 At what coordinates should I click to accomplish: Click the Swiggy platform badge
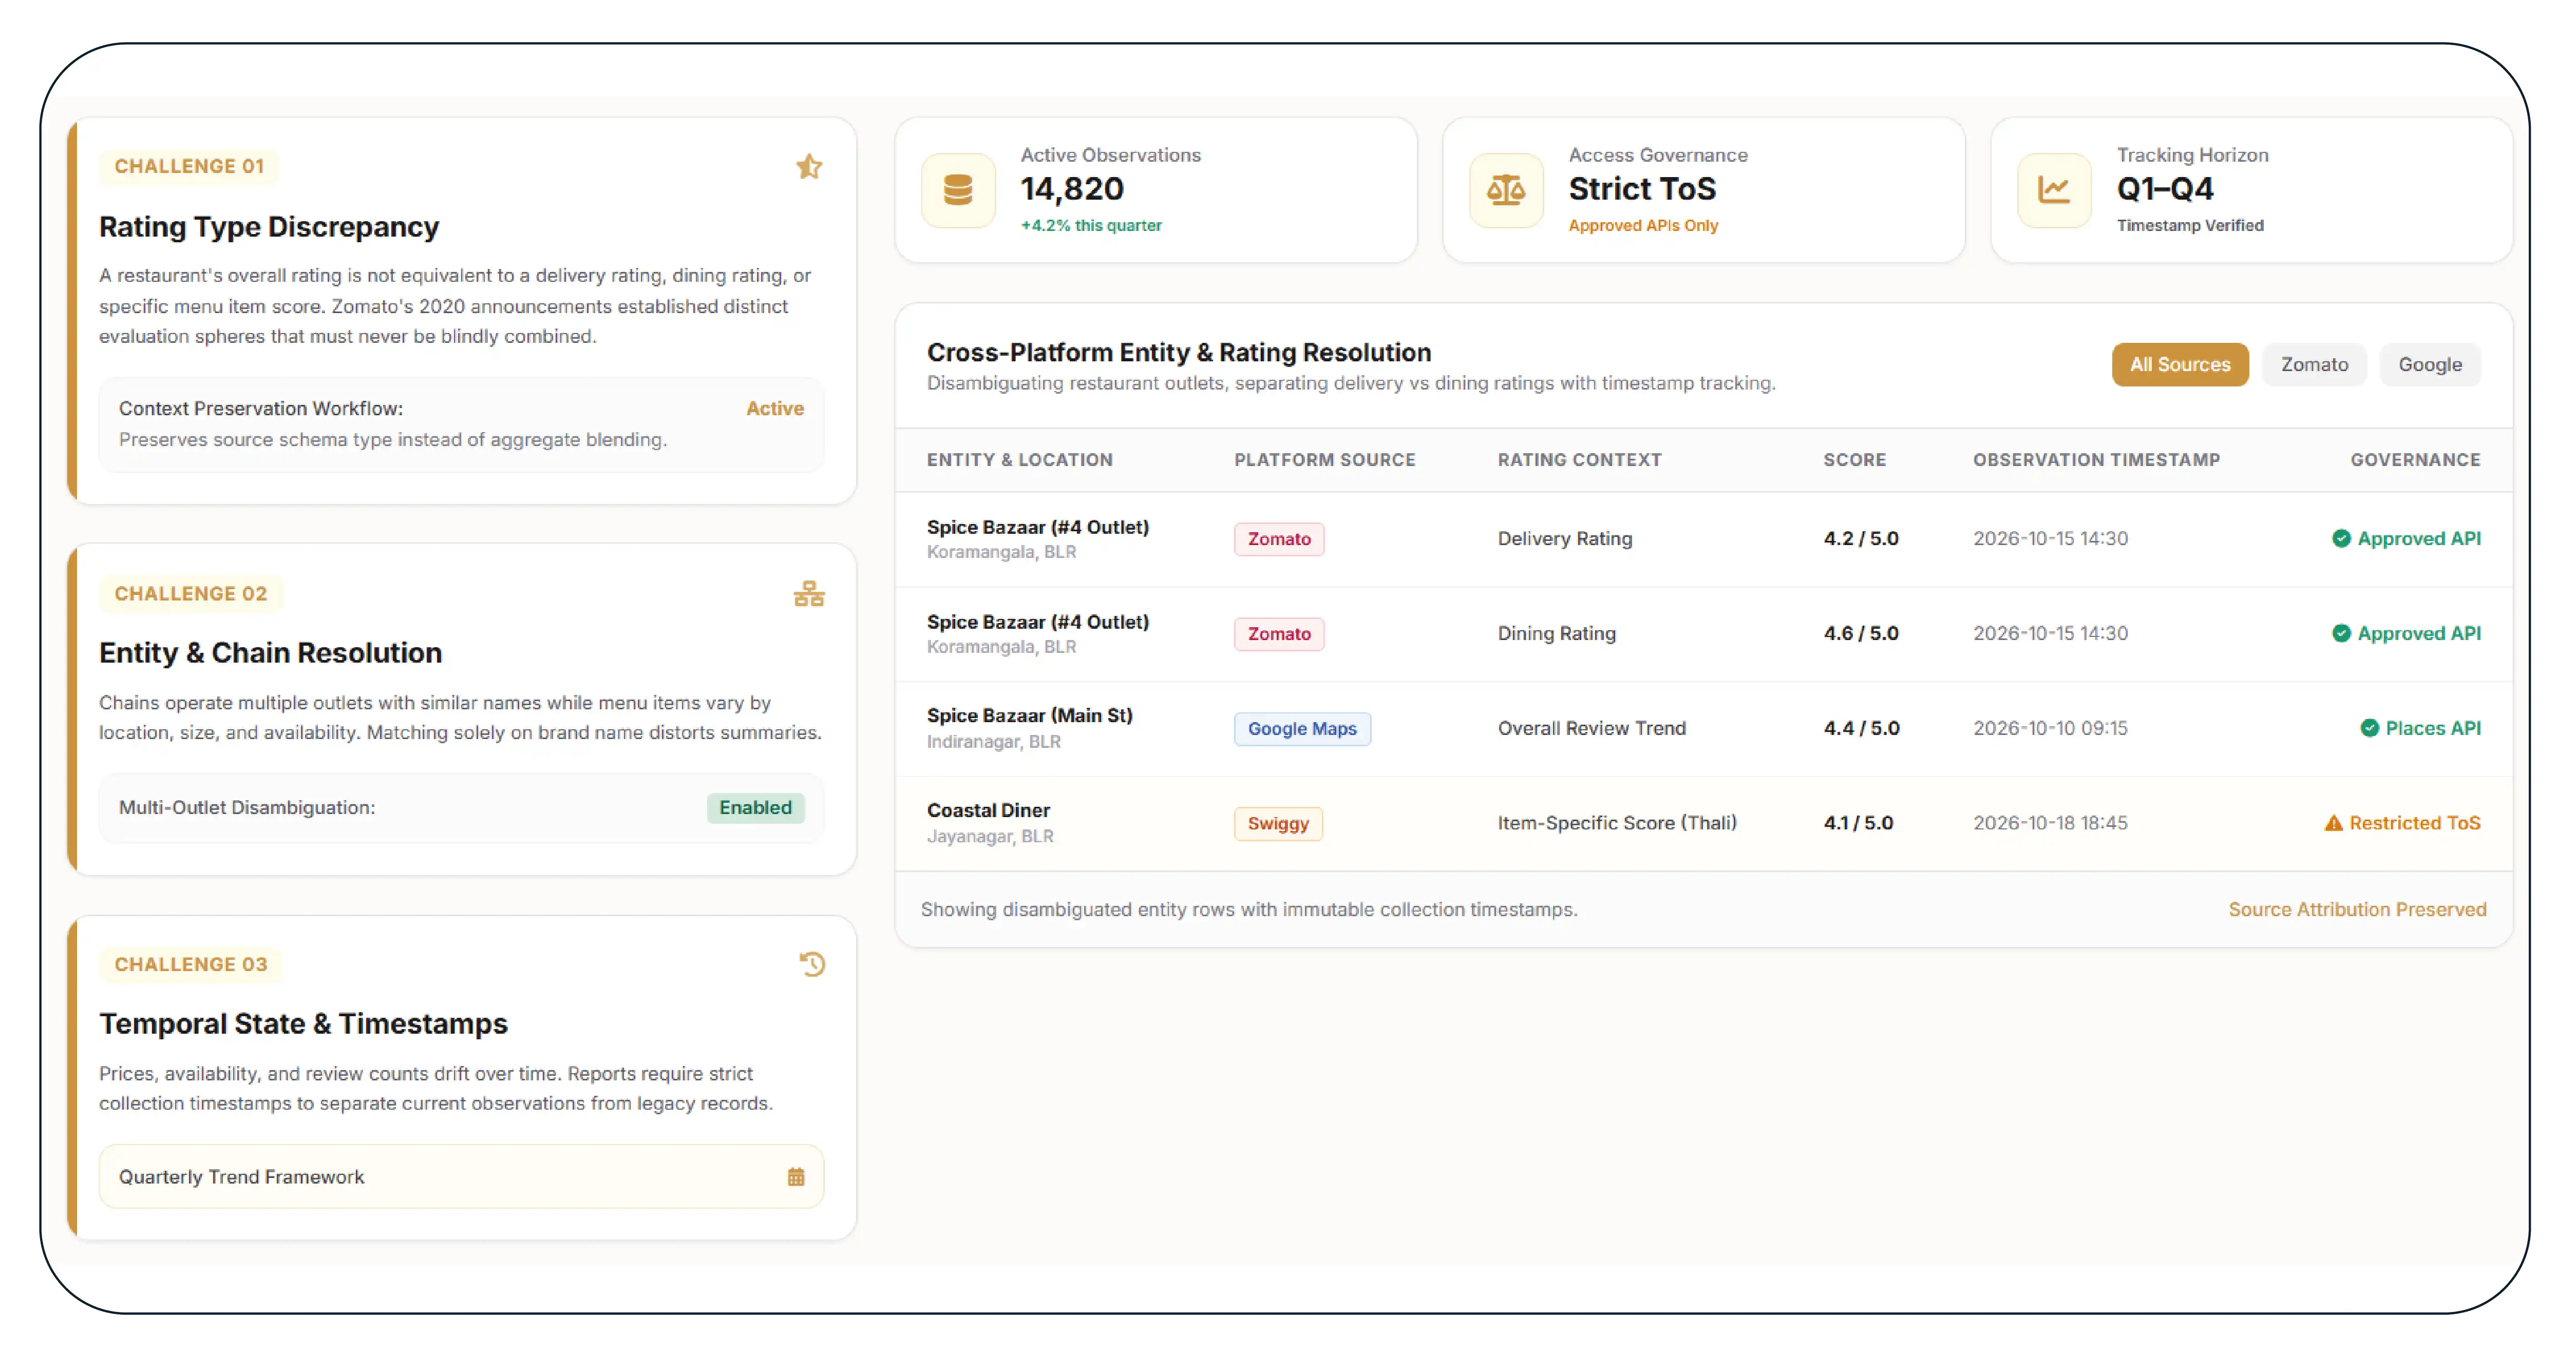[x=1278, y=823]
